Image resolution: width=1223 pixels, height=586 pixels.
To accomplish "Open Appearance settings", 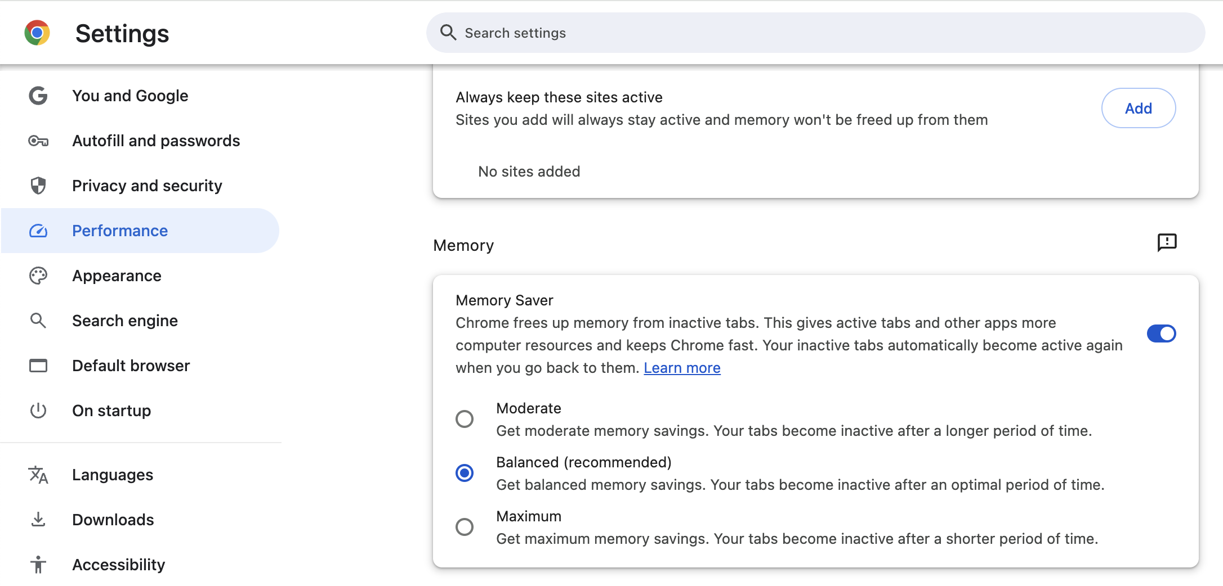I will [x=140, y=276].
